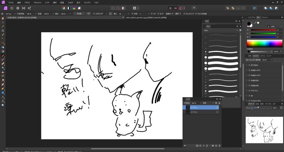Select the Zoom tool at the bottom of the left toolbar
This screenshot has height=152, width=284.
pyautogui.click(x=3, y=105)
